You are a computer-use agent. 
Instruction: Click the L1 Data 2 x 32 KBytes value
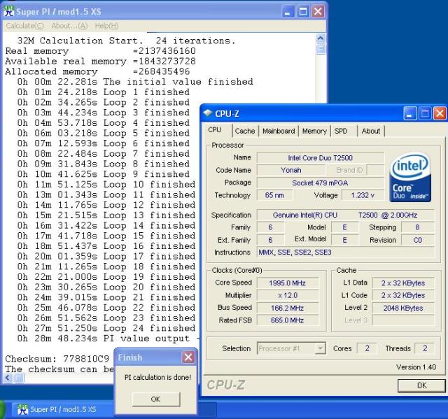coord(403,283)
